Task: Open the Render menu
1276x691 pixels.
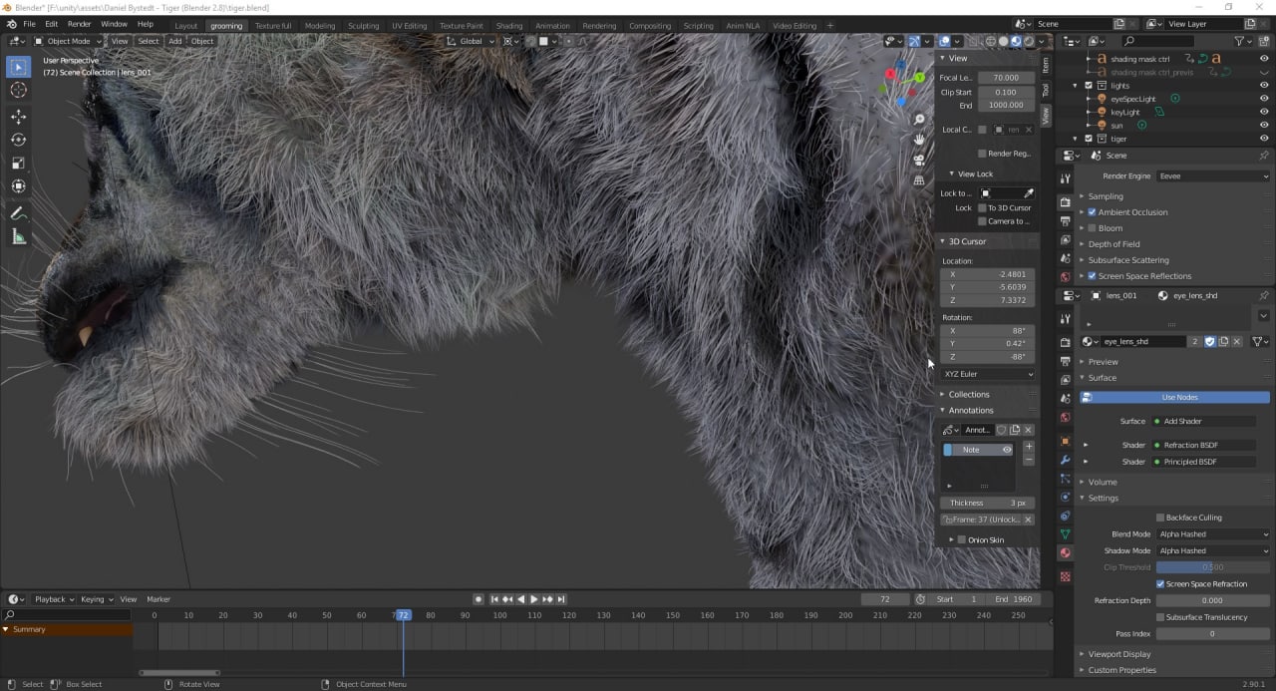Action: (x=79, y=24)
